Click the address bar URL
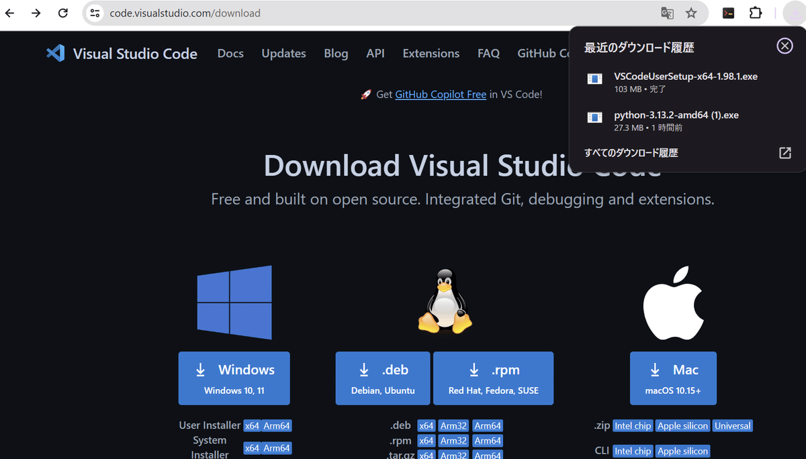 [x=185, y=13]
